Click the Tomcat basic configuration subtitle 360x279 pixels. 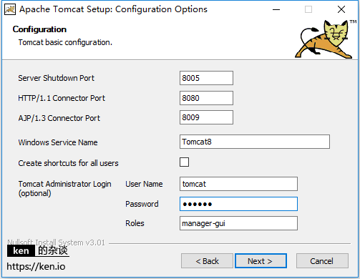click(65, 42)
